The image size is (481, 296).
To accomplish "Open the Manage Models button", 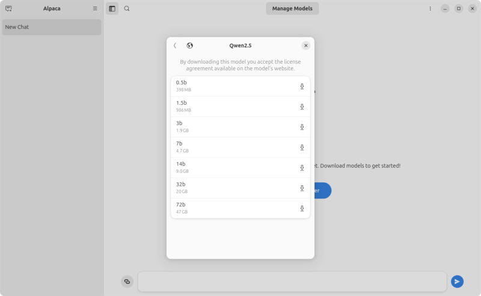I will point(292,9).
